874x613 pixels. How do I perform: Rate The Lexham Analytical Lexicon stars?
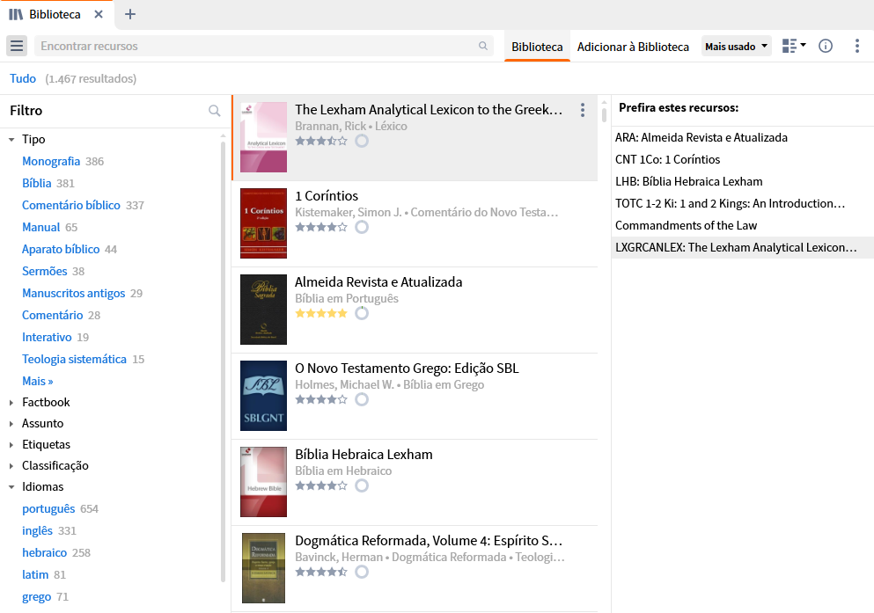click(x=321, y=141)
